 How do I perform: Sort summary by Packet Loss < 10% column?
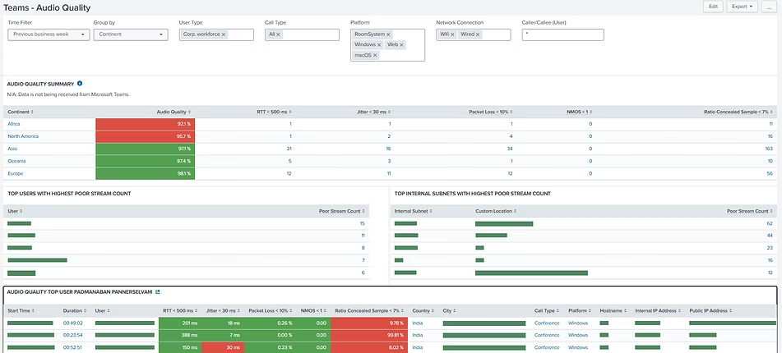490,111
